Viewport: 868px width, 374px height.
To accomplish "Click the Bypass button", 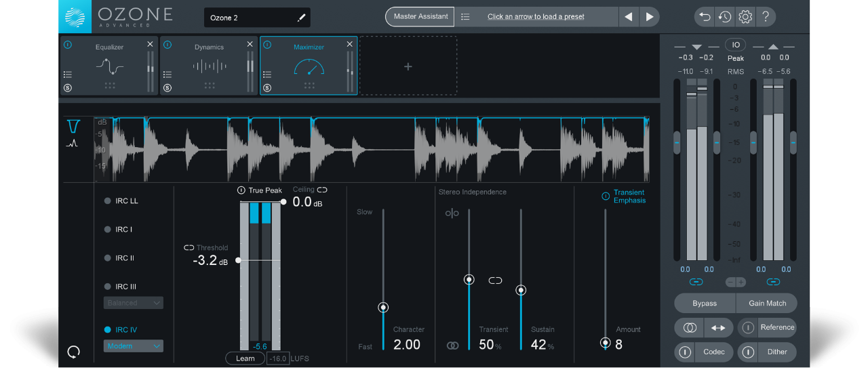I will click(x=705, y=304).
